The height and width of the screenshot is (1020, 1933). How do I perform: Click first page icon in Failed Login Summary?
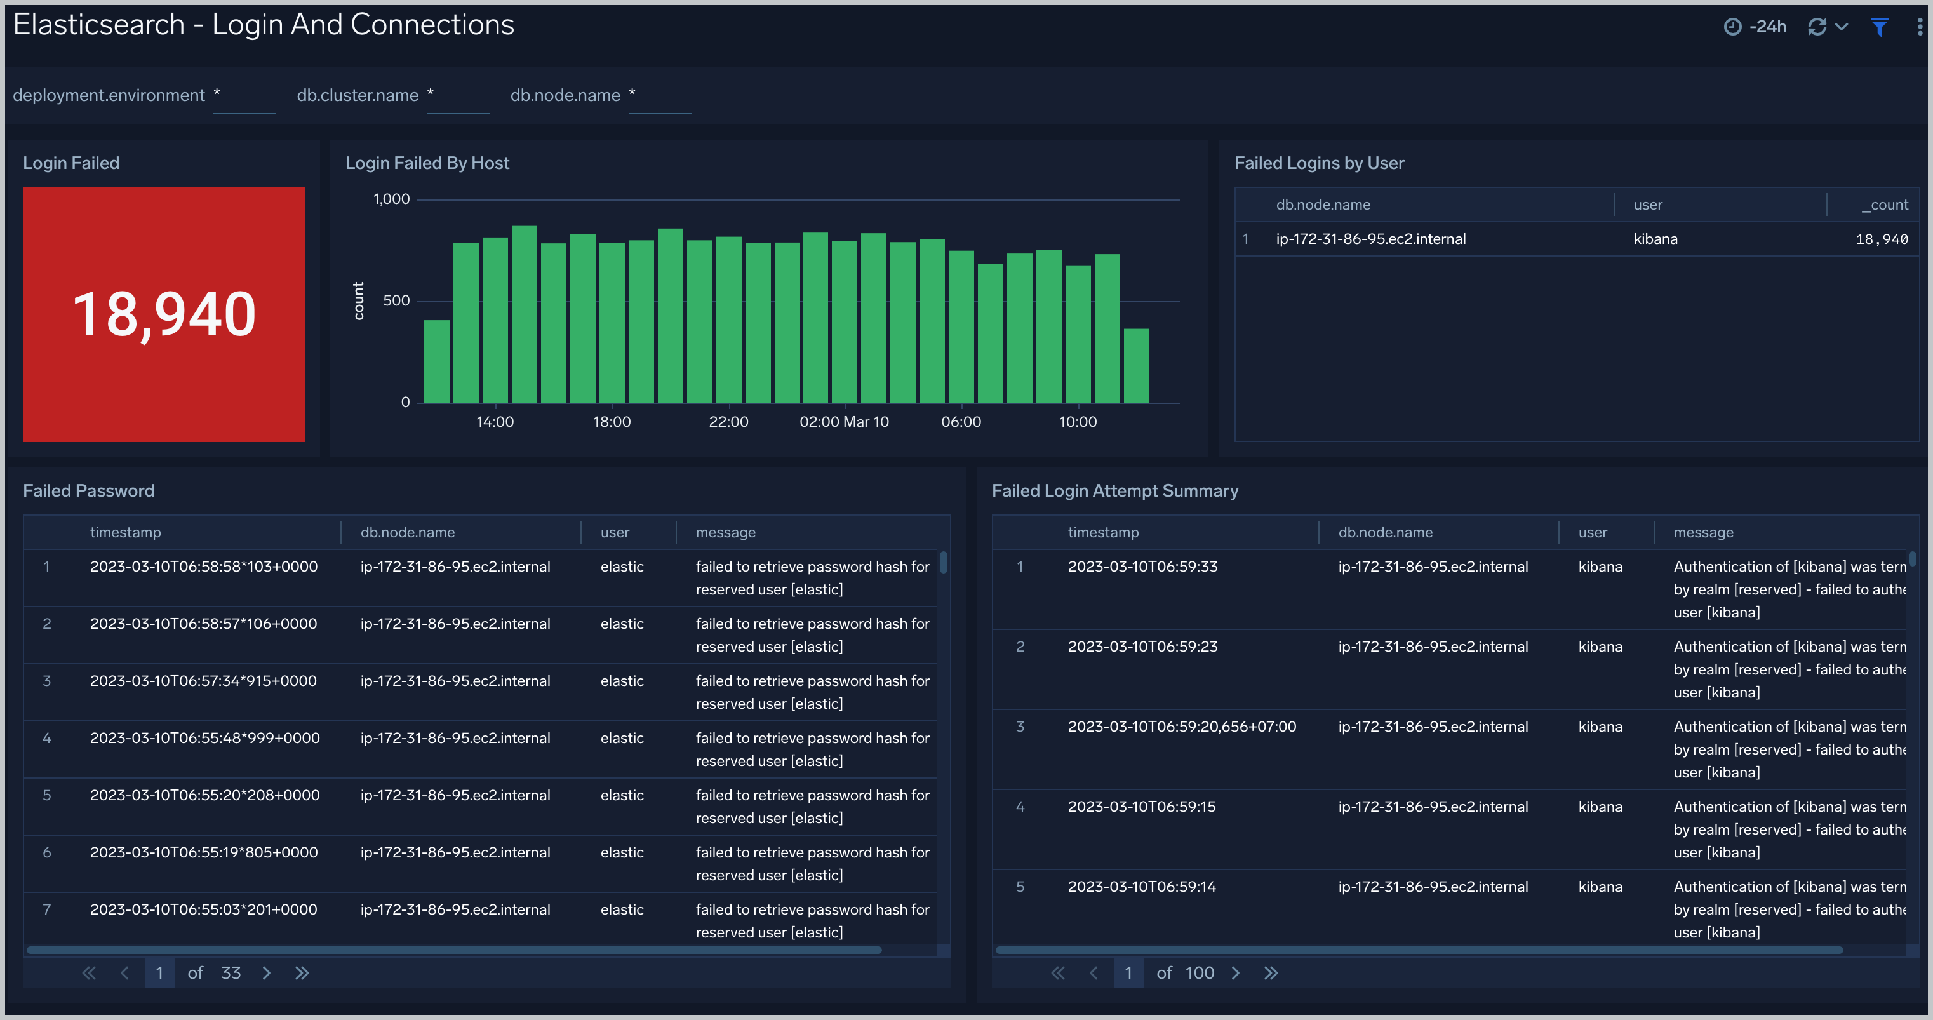pos(1057,973)
